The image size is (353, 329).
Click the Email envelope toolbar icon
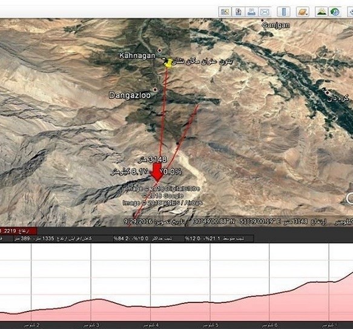pos(265,12)
